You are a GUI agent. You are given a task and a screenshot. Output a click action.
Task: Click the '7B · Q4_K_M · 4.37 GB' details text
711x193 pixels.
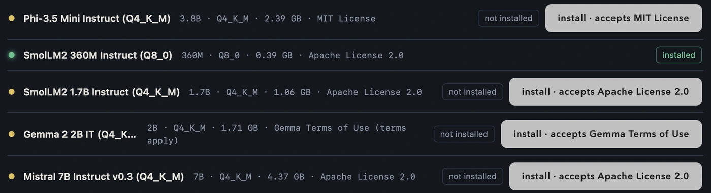249,177
